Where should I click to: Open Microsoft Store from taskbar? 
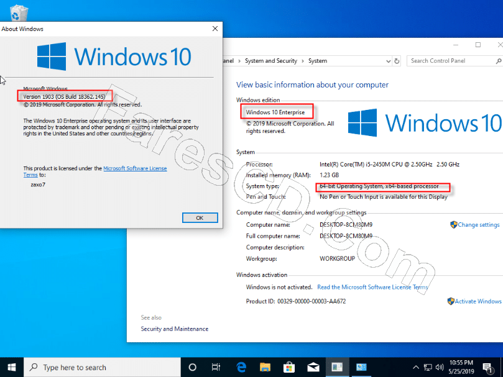coord(289,368)
